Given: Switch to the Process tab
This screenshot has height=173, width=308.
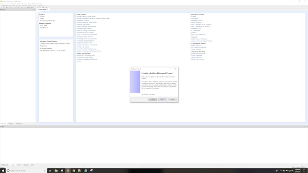Looking at the screenshot, I should (11, 124).
